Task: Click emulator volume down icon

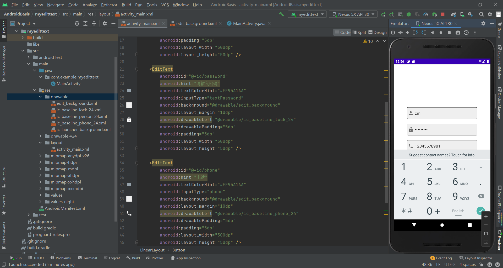Action: 407,33
